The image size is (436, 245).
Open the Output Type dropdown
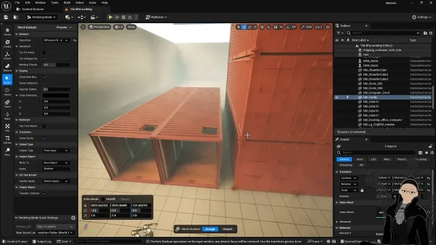click(56, 150)
